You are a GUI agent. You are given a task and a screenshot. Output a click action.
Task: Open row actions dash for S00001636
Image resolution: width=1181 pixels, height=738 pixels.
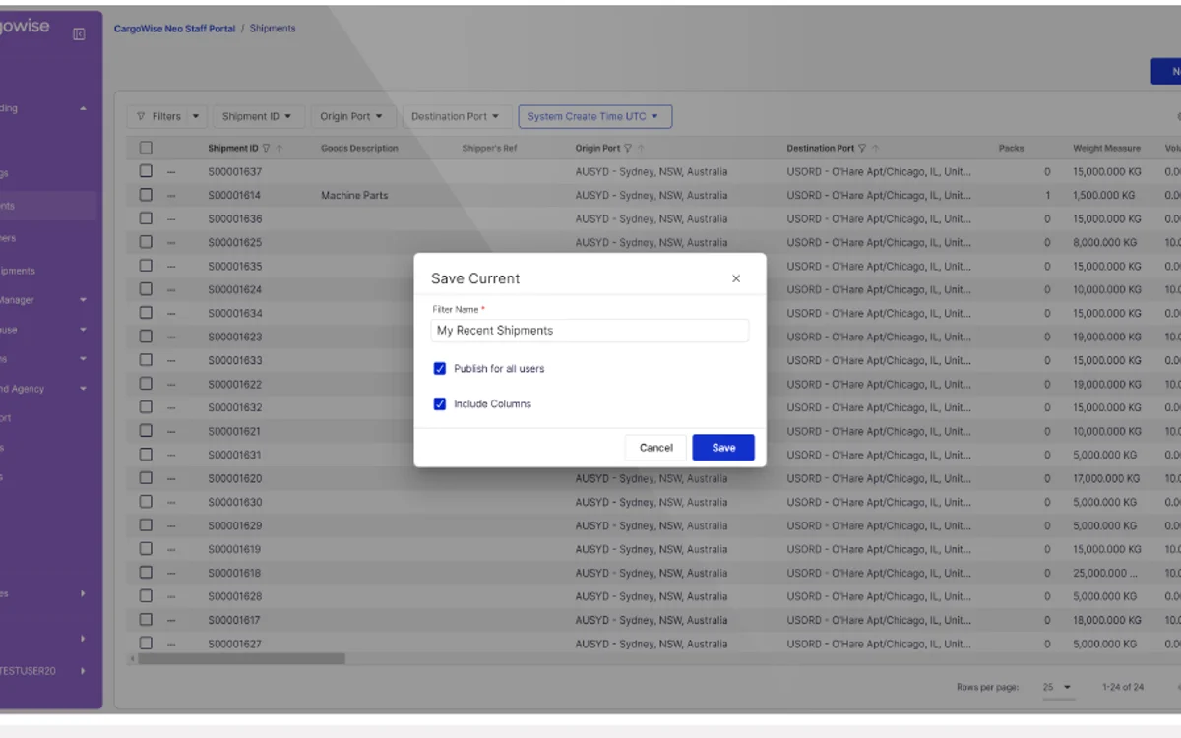click(x=171, y=219)
